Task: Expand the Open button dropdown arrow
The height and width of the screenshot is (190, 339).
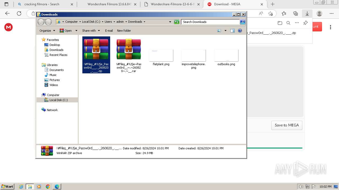Action: [x=76, y=31]
